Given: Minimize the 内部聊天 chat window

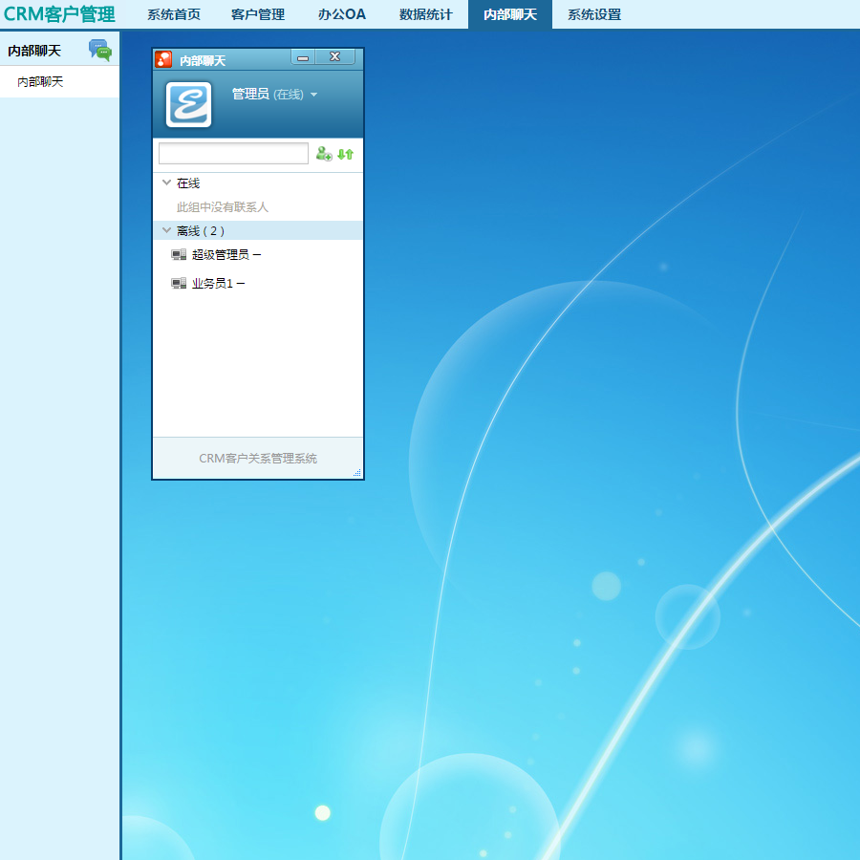Looking at the screenshot, I should (x=303, y=57).
